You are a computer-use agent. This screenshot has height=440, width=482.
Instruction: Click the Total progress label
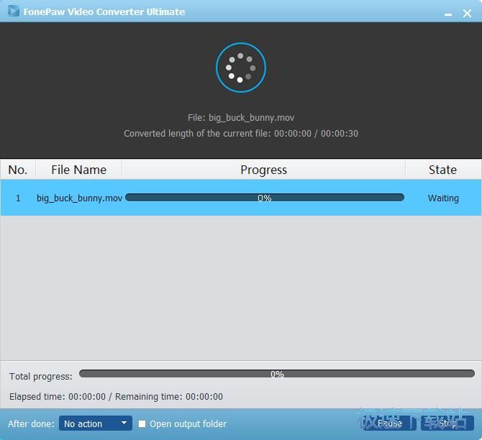coord(41,377)
